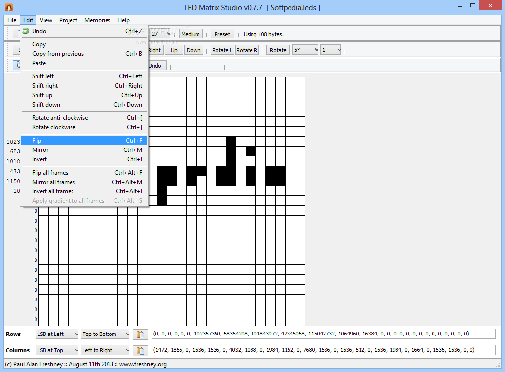Open the Memories menu

(97, 20)
